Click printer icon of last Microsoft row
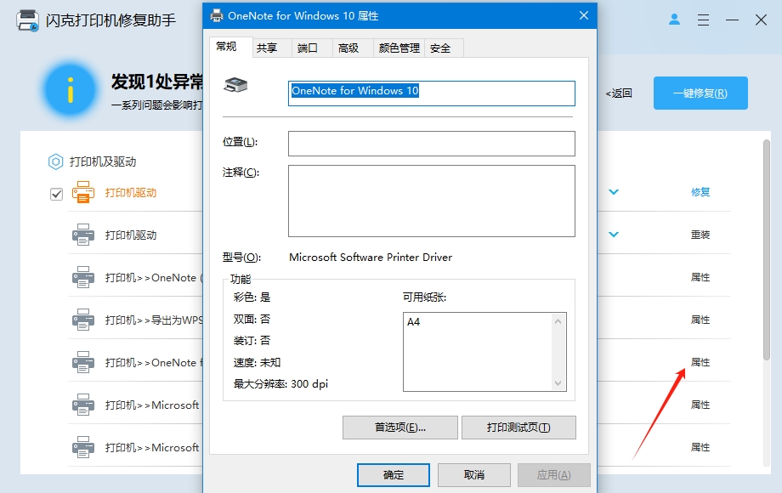Screen dimensions: 782x493 coord(83,447)
